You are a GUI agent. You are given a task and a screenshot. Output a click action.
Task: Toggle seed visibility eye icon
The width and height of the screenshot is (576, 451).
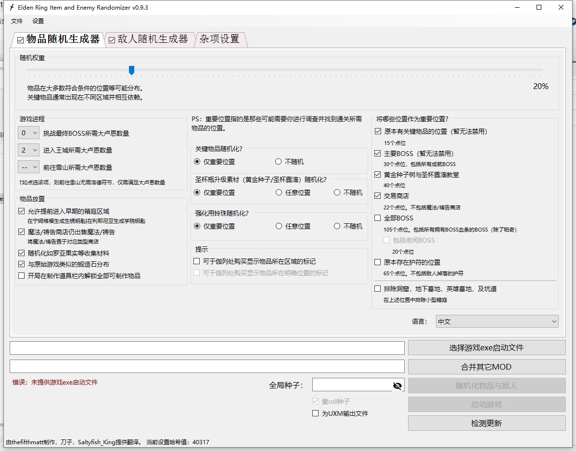(397, 386)
